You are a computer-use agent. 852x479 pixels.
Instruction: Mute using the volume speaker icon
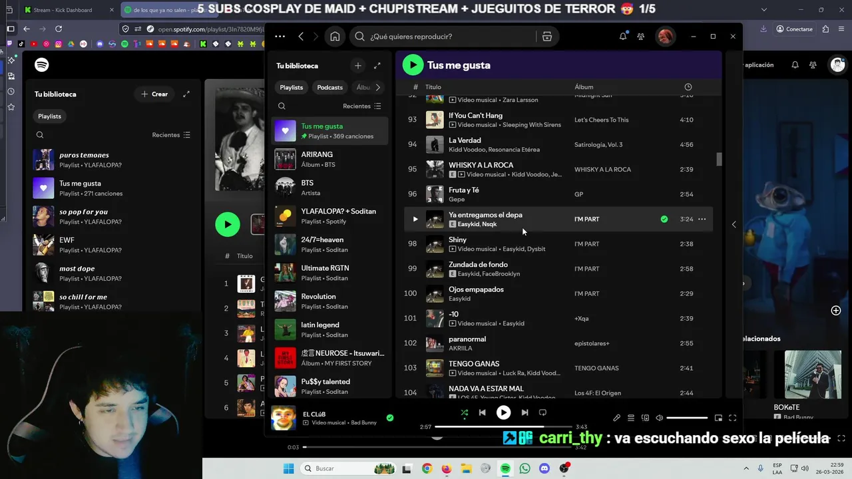(659, 418)
